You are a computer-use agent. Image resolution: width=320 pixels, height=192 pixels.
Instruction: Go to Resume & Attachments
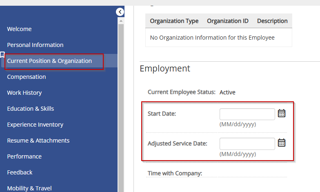click(38, 141)
